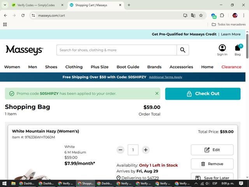Click the magnifying glass search button
249x187 pixels.
pos(183,50)
